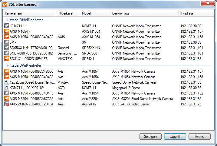
Task: Click the IP address 192.168.31.101
Action: [192, 48]
